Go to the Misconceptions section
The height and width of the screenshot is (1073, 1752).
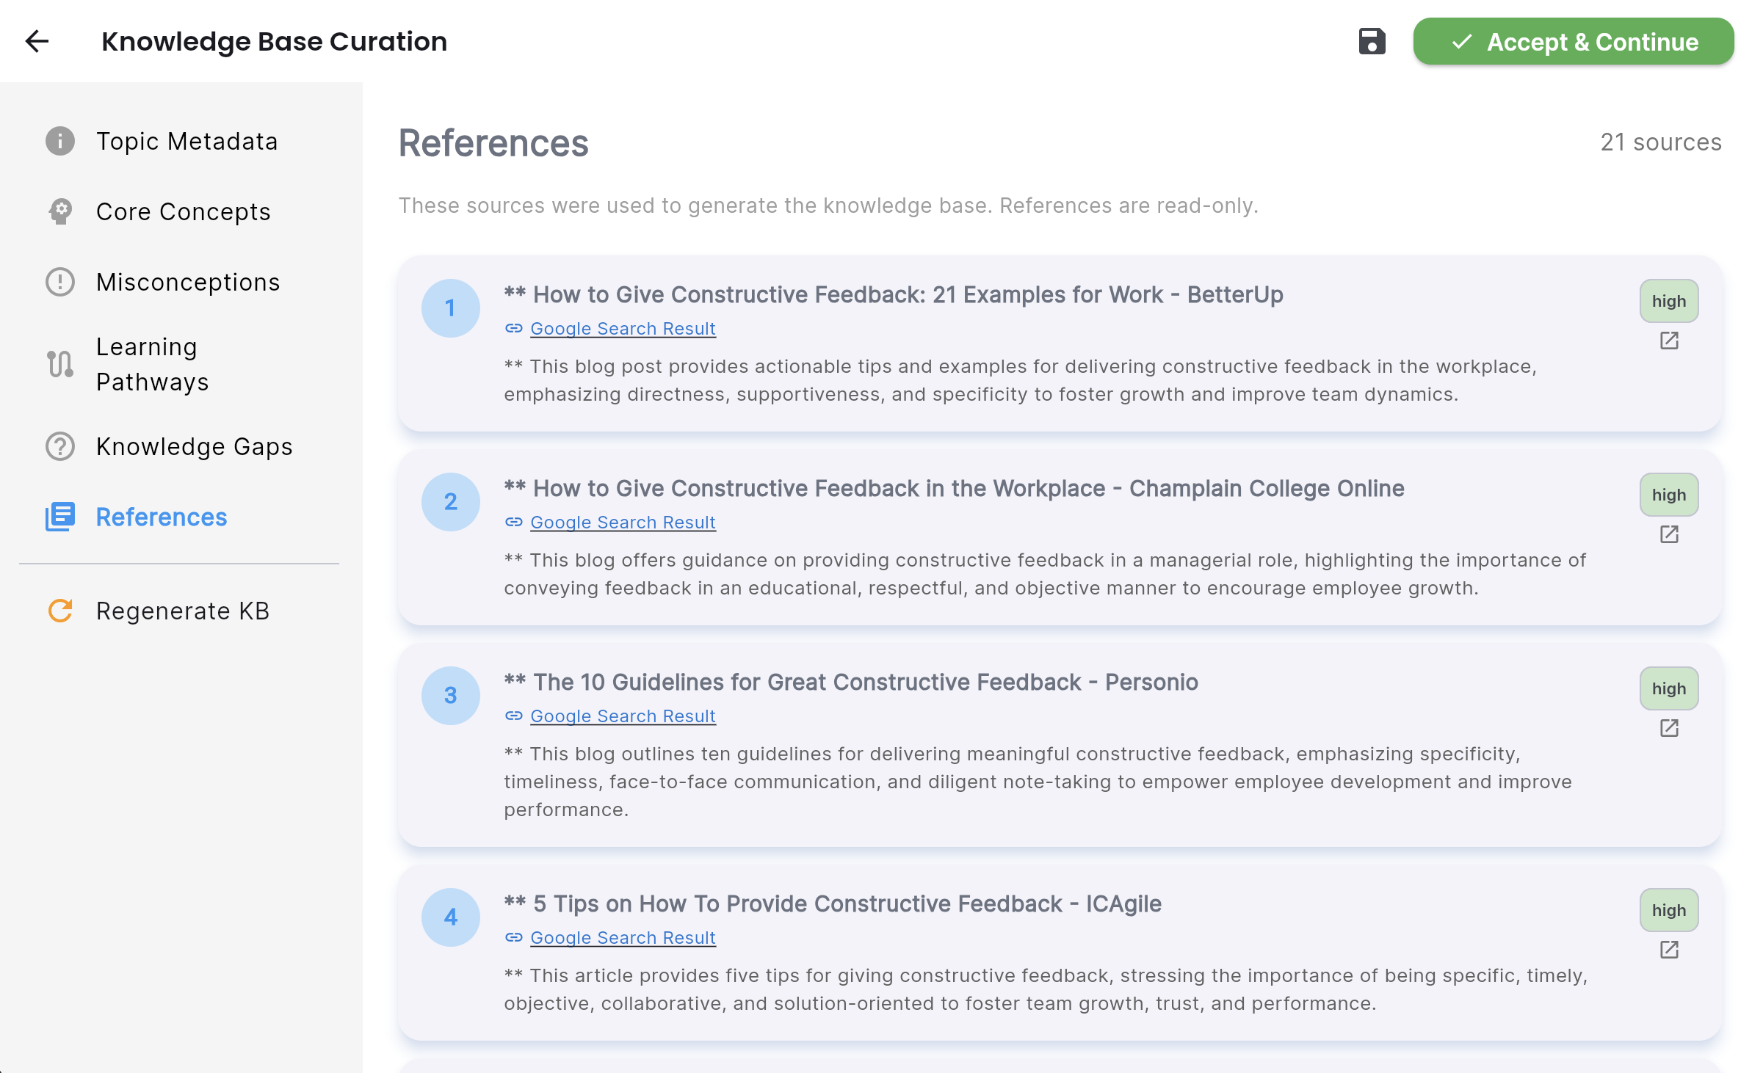(x=188, y=282)
